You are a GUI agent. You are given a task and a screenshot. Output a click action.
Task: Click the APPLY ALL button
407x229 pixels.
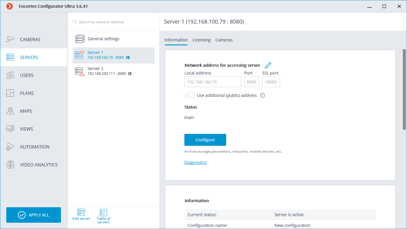[33, 215]
